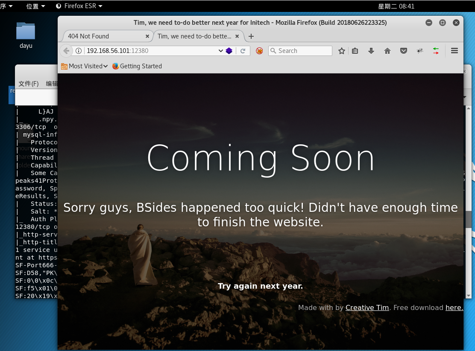
Task: Open a new tab with the plus button
Action: pyautogui.click(x=251, y=36)
